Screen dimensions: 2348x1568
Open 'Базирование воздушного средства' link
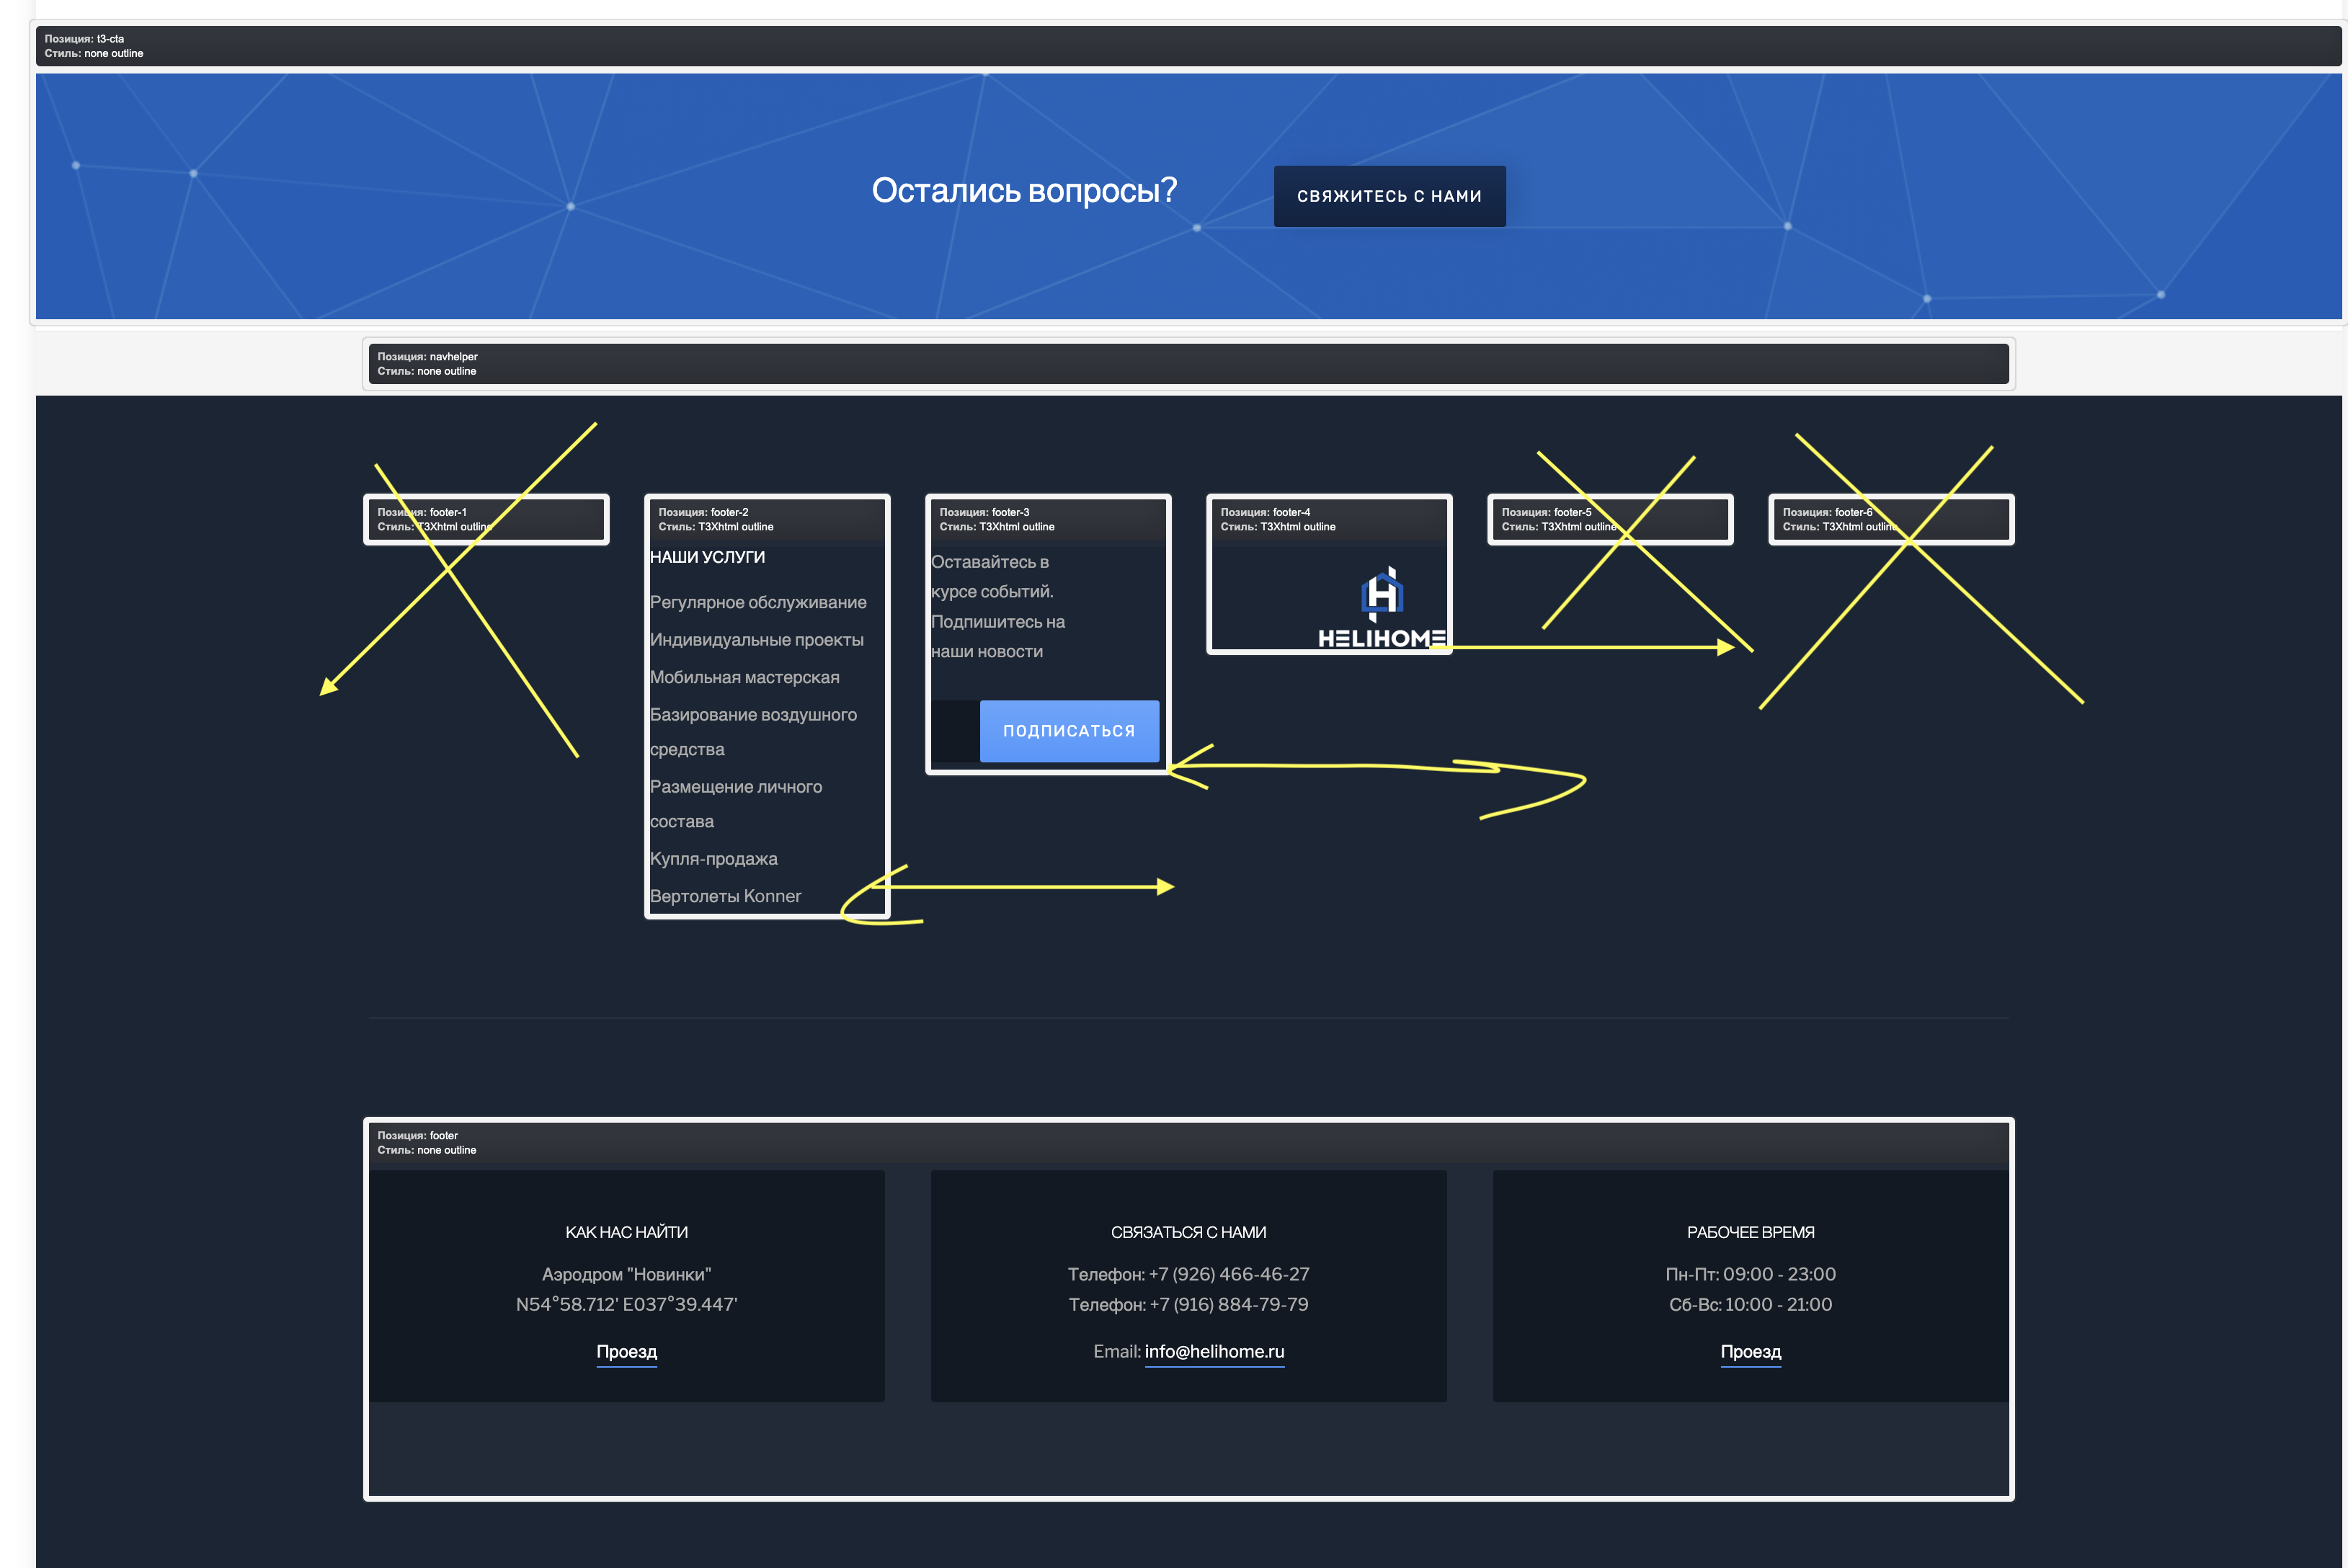tap(752, 715)
